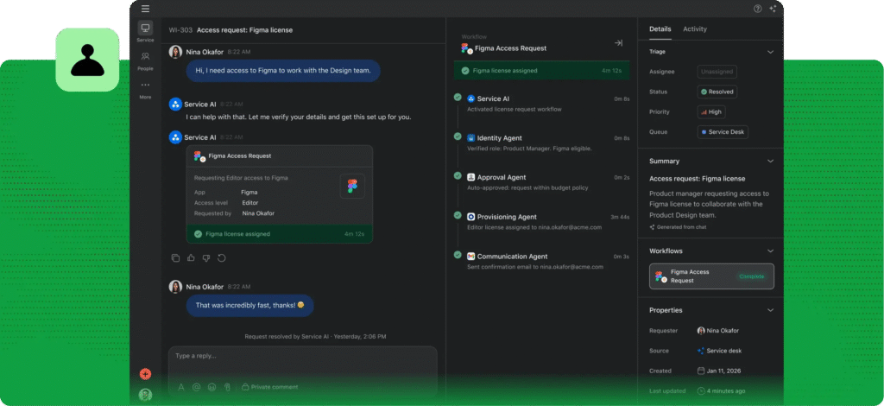This screenshot has height=406, width=884.
Task: Collapse the Summary section
Action: 770,162
